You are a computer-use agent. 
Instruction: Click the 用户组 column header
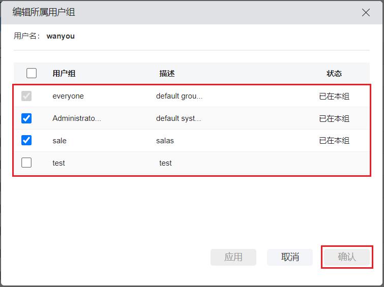[64, 73]
